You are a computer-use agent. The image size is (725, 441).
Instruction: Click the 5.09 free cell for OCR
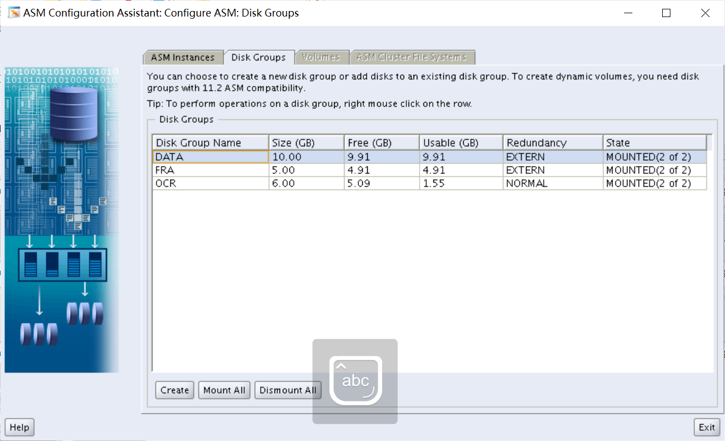tap(382, 183)
